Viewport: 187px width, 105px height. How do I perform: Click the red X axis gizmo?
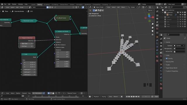click(153, 17)
